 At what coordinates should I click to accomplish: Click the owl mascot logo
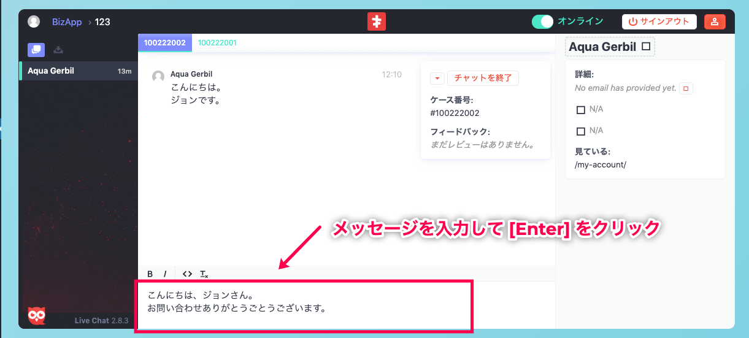[x=37, y=315]
